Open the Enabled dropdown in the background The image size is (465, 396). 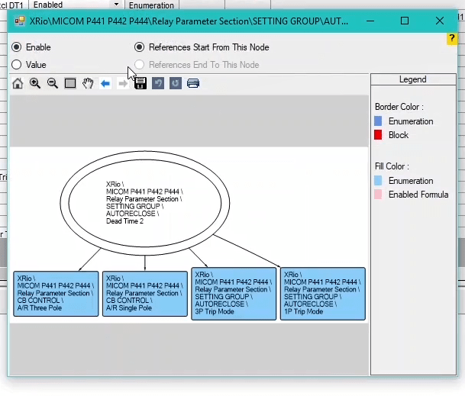click(116, 5)
